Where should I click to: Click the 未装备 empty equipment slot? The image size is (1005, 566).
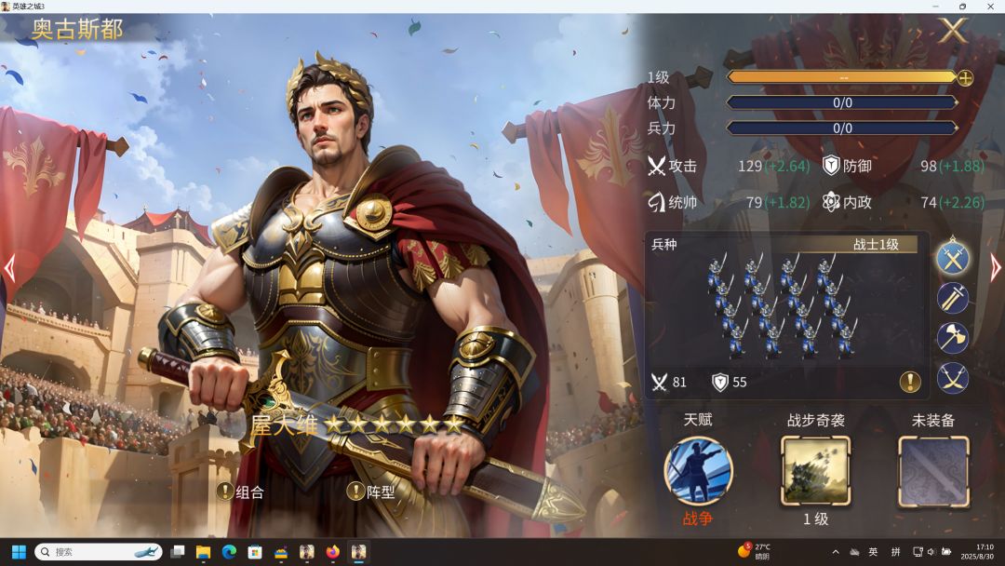coord(933,471)
